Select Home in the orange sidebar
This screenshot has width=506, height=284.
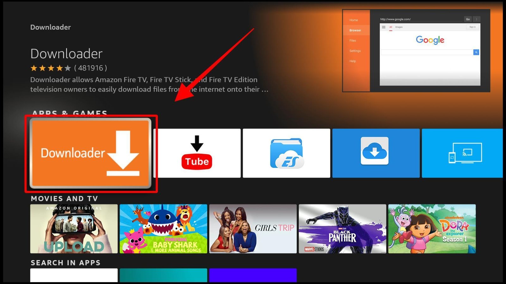tap(354, 20)
